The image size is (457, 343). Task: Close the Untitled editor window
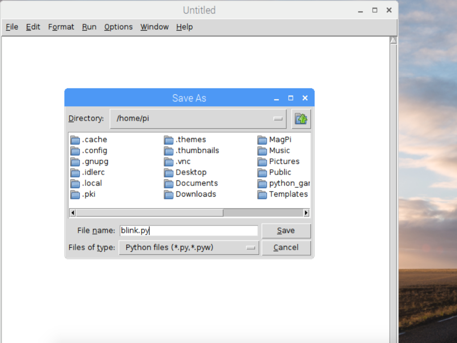pyautogui.click(x=389, y=10)
